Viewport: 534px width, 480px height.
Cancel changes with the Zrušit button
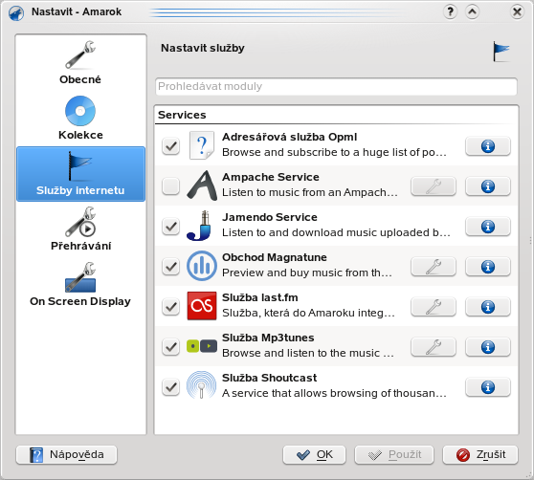pyautogui.click(x=480, y=454)
